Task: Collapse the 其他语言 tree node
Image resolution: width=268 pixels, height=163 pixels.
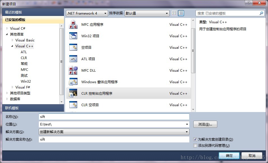Action: pos(7,34)
